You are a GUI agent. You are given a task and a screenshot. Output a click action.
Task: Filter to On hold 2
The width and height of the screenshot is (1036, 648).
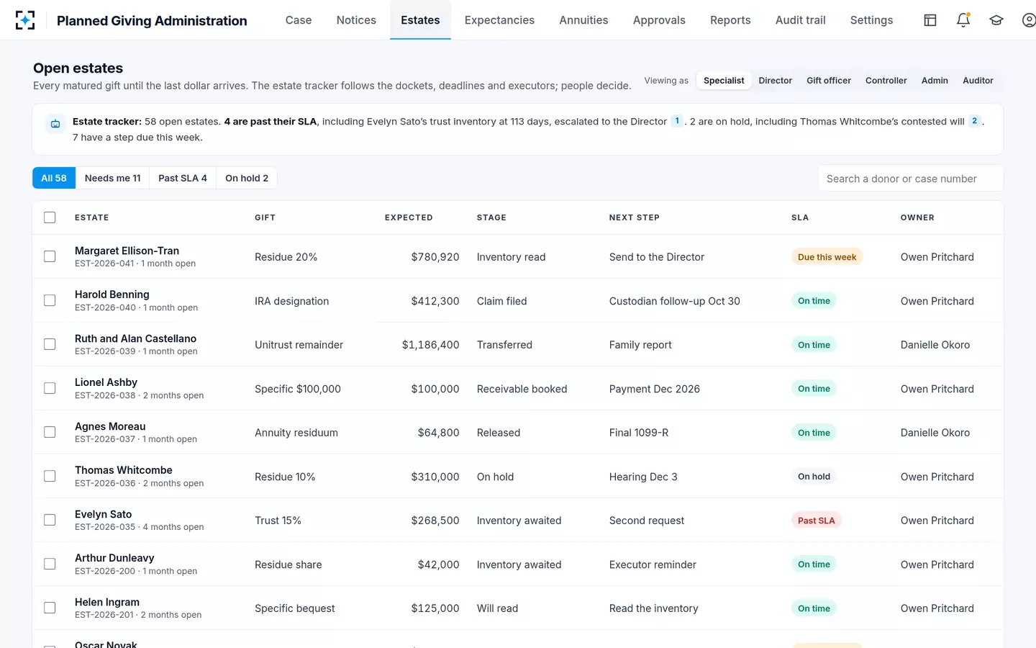(x=247, y=178)
